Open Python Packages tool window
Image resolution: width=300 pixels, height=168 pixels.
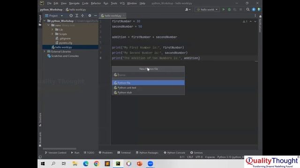(x=147, y=153)
